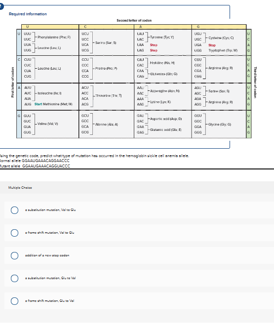Select 'a substitution mutation, Glu to Val' radio
This screenshot has height=333, width=274.
pyautogui.click(x=14, y=278)
